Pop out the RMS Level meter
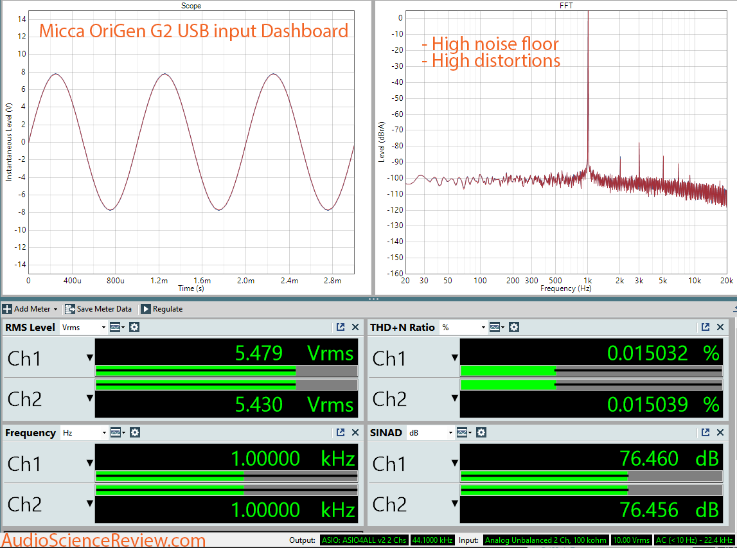The height and width of the screenshot is (548, 737). point(341,327)
